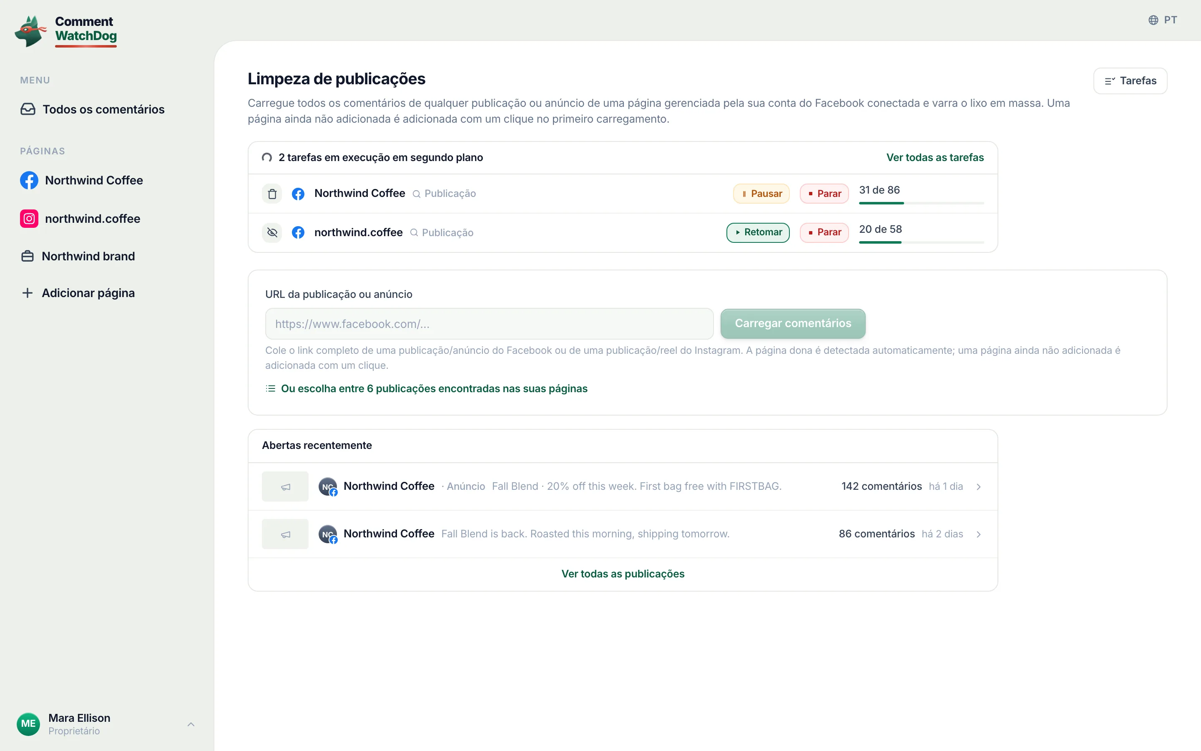Click the spinner icon beside 2 tarefas

[x=267, y=157]
